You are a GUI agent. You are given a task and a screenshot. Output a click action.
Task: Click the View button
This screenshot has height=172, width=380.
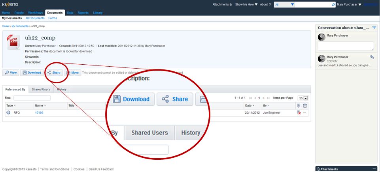[x=11, y=73]
